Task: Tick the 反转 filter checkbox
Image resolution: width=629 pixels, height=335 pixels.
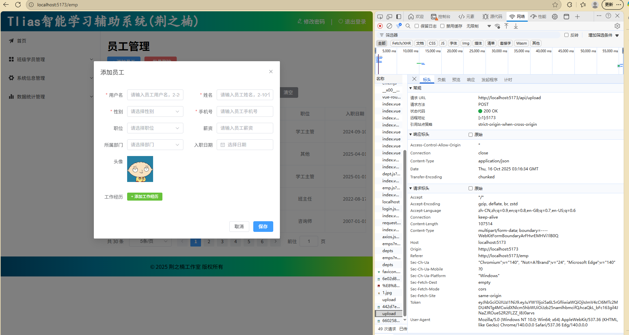Action: click(x=566, y=35)
